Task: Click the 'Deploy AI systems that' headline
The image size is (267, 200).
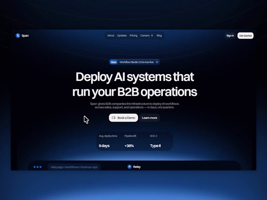Action: pos(135,77)
